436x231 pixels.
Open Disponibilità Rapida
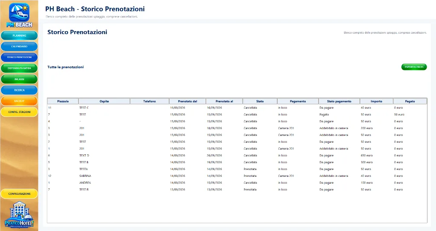[19, 68]
